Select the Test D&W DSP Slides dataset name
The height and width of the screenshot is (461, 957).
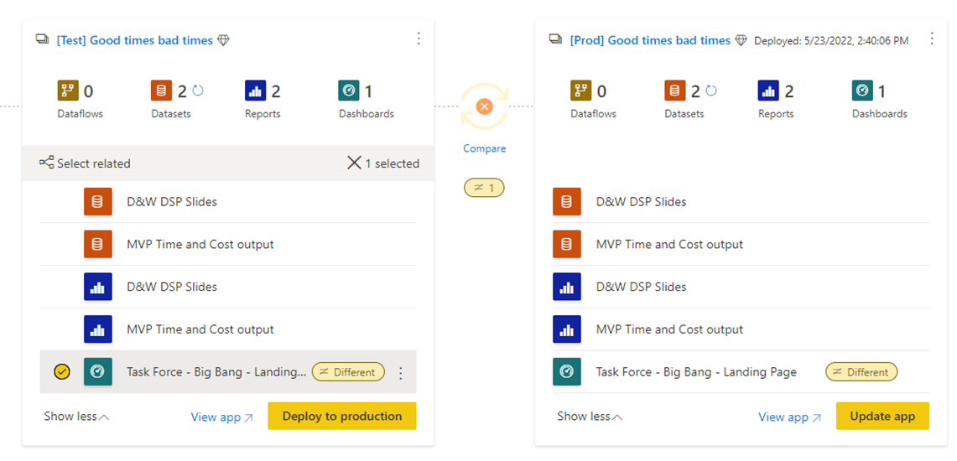click(x=172, y=201)
